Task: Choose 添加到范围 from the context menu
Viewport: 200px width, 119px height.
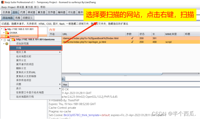Action: coord(36,44)
